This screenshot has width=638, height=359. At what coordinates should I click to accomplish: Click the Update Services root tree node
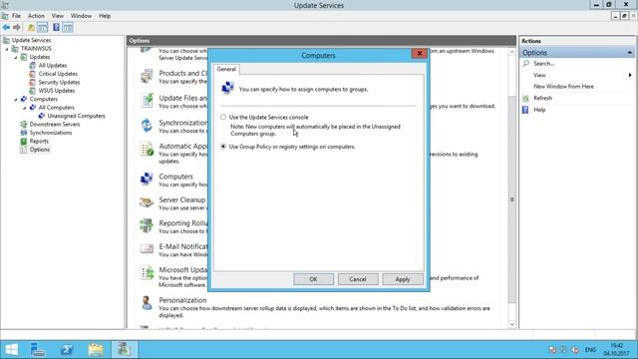click(31, 40)
